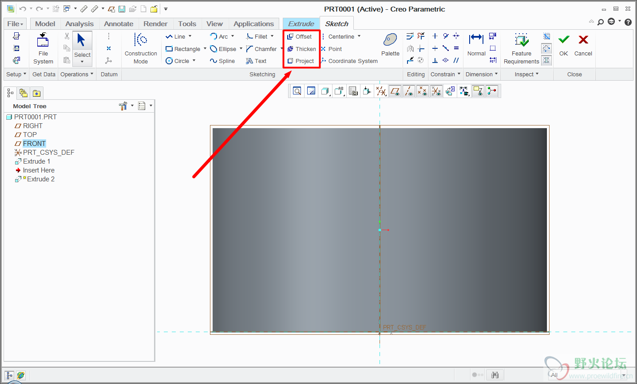This screenshot has width=637, height=384.
Task: Open the Constrain group dropdown
Action: [x=445, y=74]
